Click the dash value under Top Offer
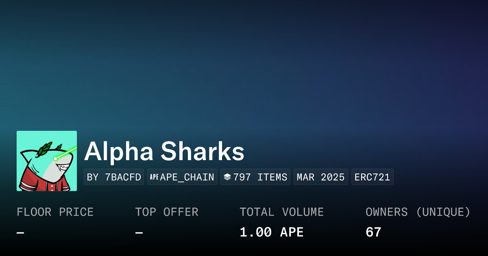Screen dimensions: 488x256 (139, 232)
